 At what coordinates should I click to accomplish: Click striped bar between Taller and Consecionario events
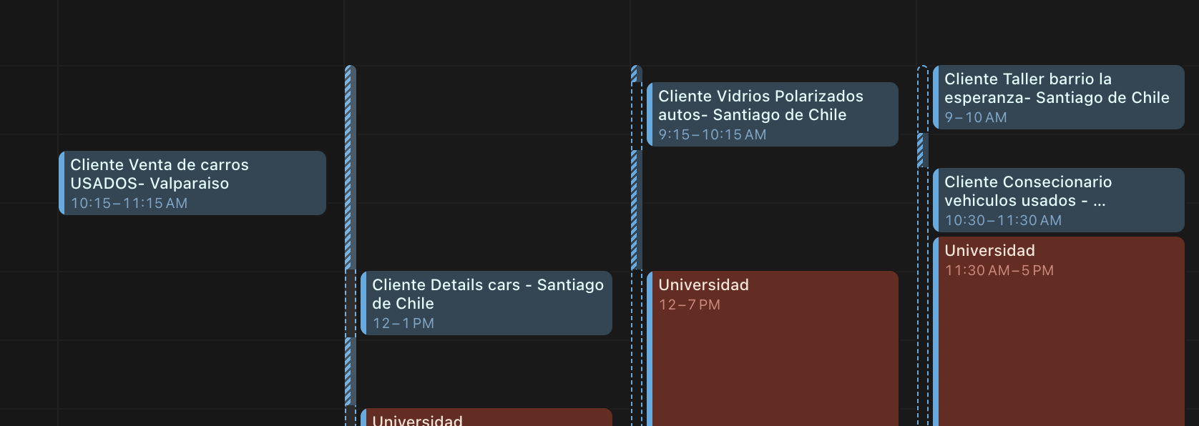[x=922, y=150]
